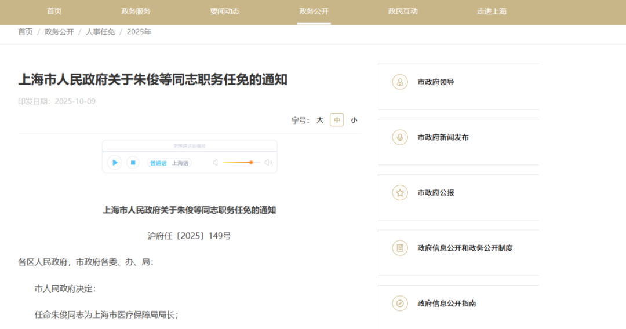Set font size to 小
626x329 pixels.
[x=354, y=120]
